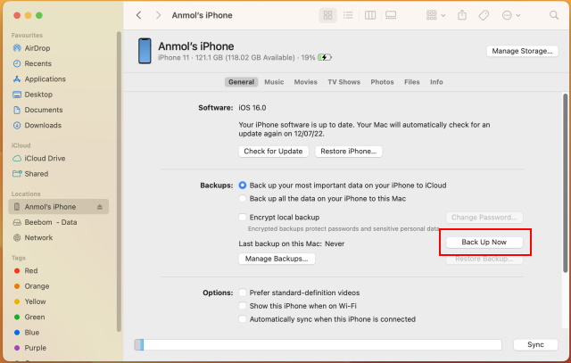Open the group-by dropdown in toolbar
571x363 pixels.
point(435,16)
